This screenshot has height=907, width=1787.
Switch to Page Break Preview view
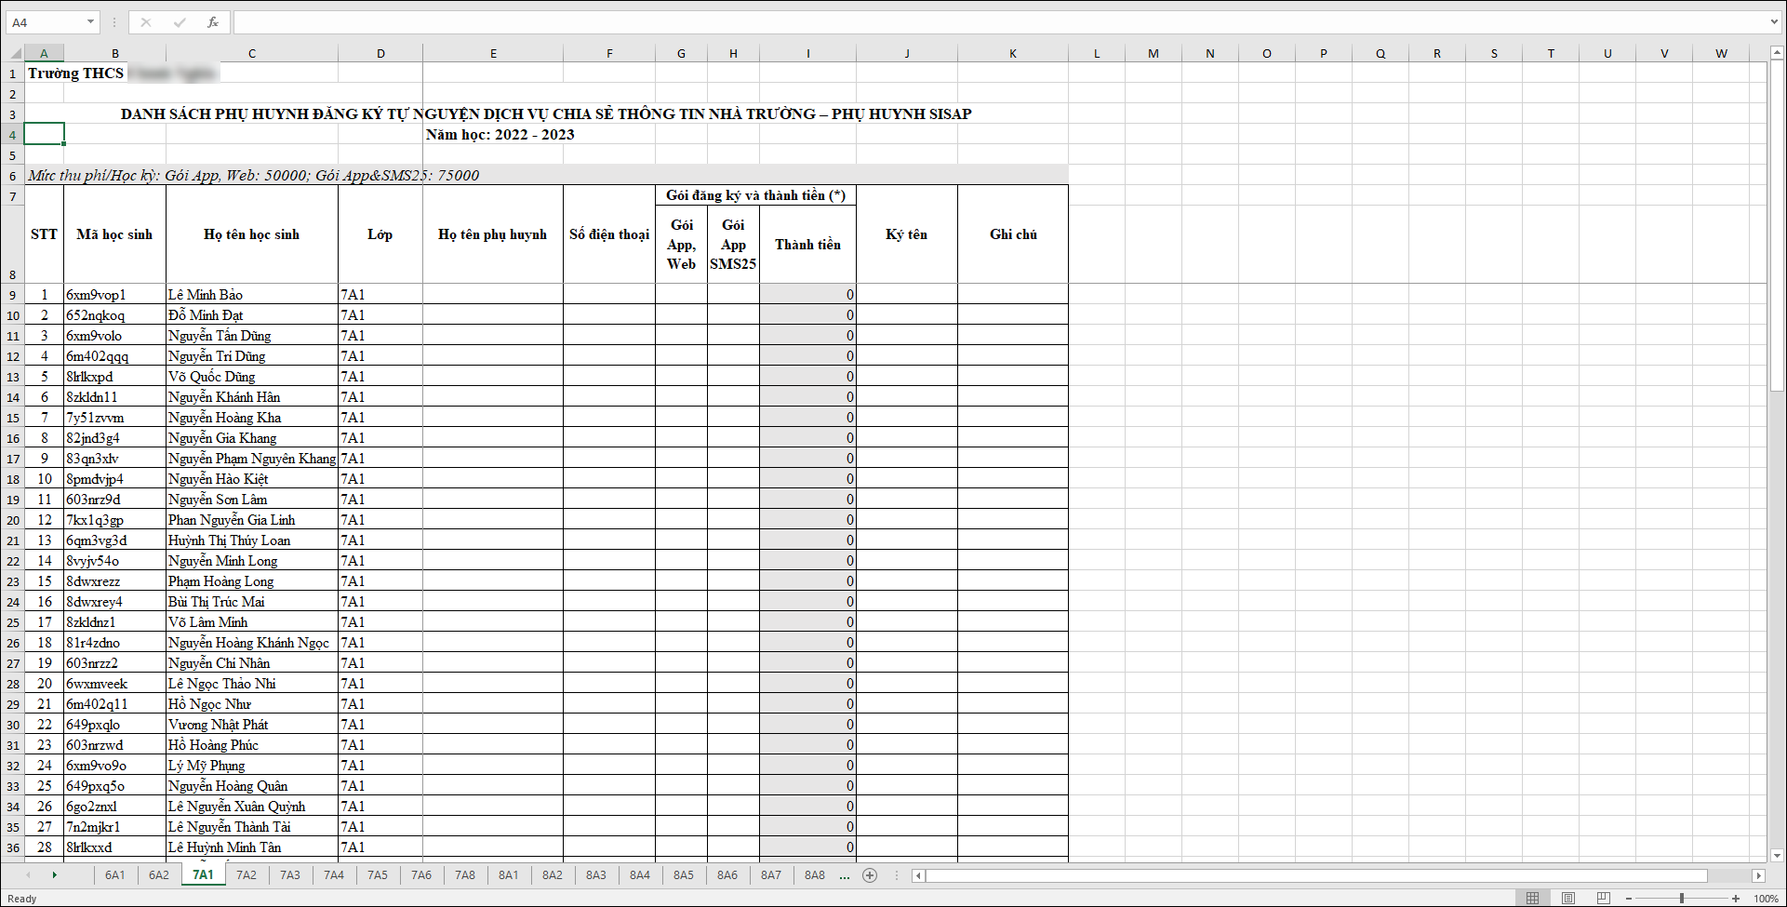pos(1603,899)
